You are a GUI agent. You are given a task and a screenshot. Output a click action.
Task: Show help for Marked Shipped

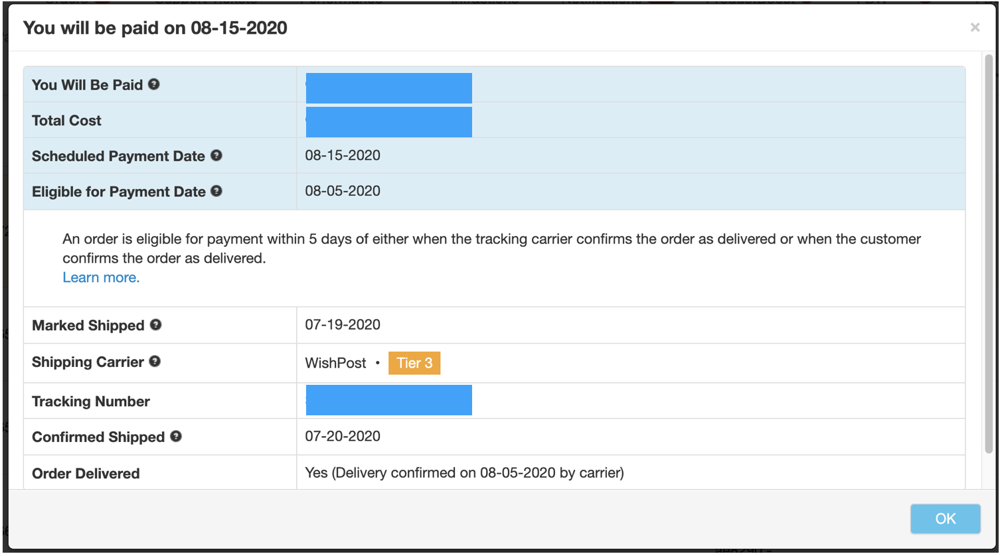155,324
